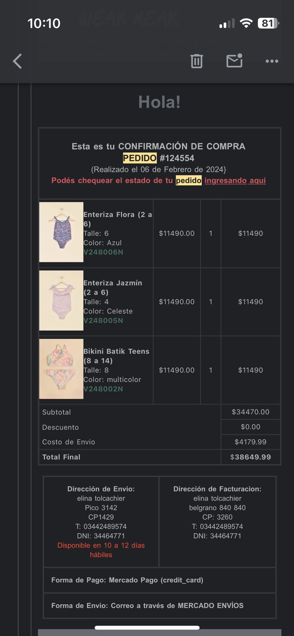Image resolution: width=294 pixels, height=636 pixels.
Task: Open the 'ingresando aquí' order status link
Action: tap(235, 180)
